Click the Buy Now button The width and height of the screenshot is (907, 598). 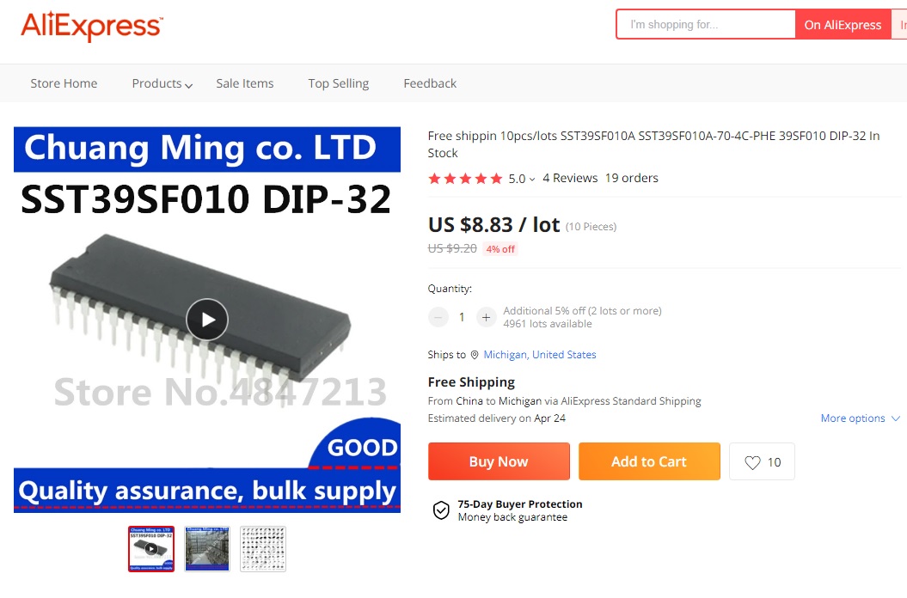(x=499, y=461)
